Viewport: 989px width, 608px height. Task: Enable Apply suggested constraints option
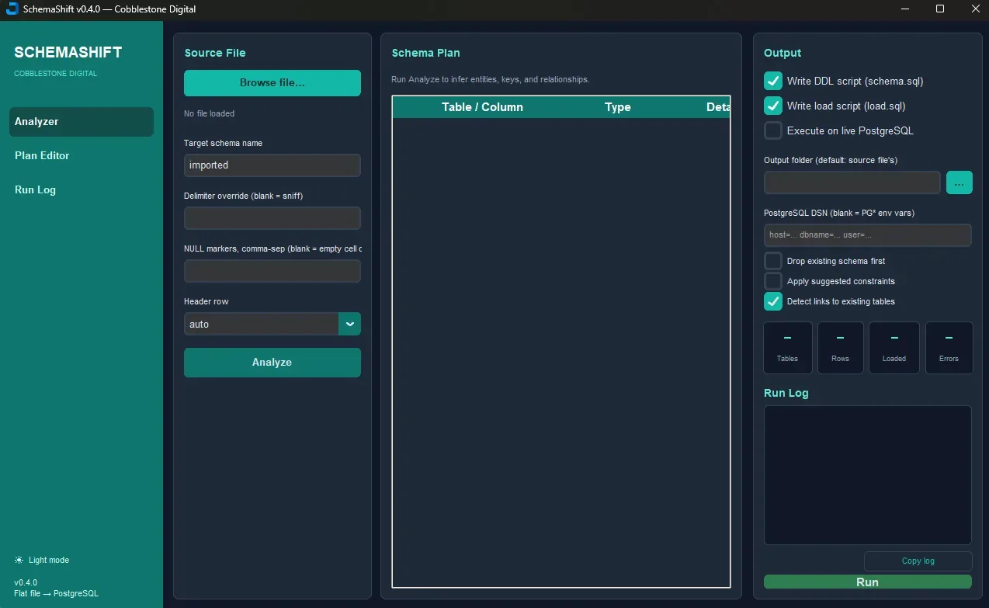[x=773, y=281]
